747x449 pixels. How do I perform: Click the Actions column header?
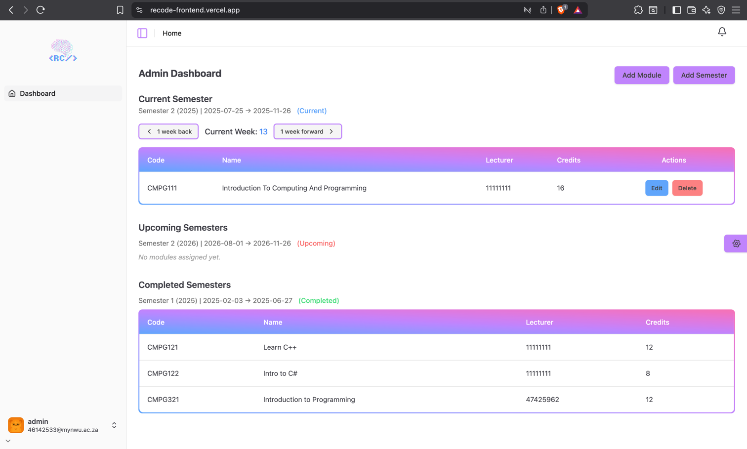[x=673, y=160]
